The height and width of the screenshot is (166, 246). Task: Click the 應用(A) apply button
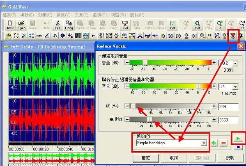pyautogui.click(x=202, y=158)
